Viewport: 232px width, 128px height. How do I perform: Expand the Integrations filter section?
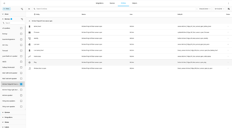[x=13, y=117]
